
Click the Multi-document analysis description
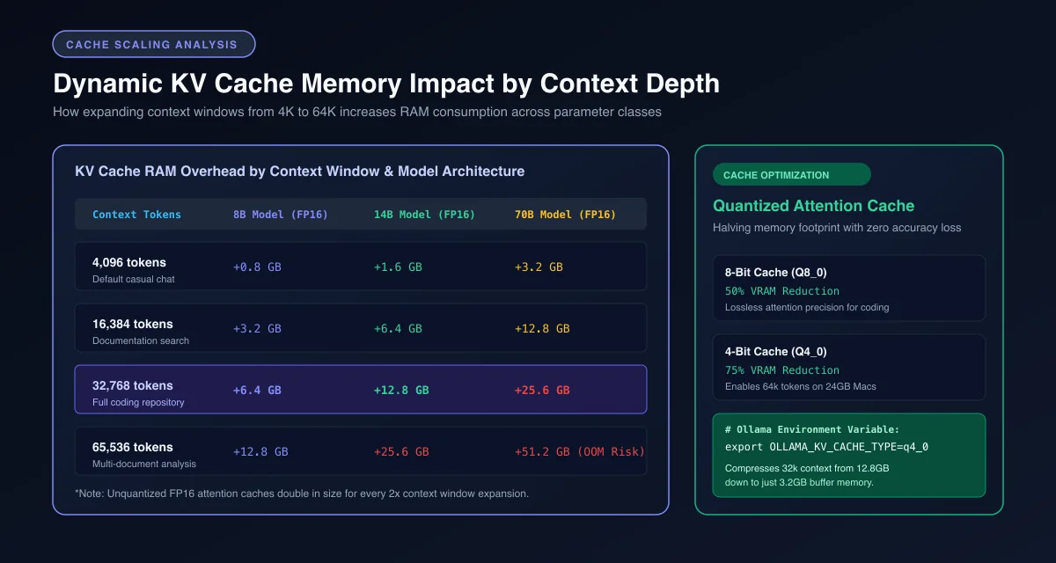click(x=144, y=464)
